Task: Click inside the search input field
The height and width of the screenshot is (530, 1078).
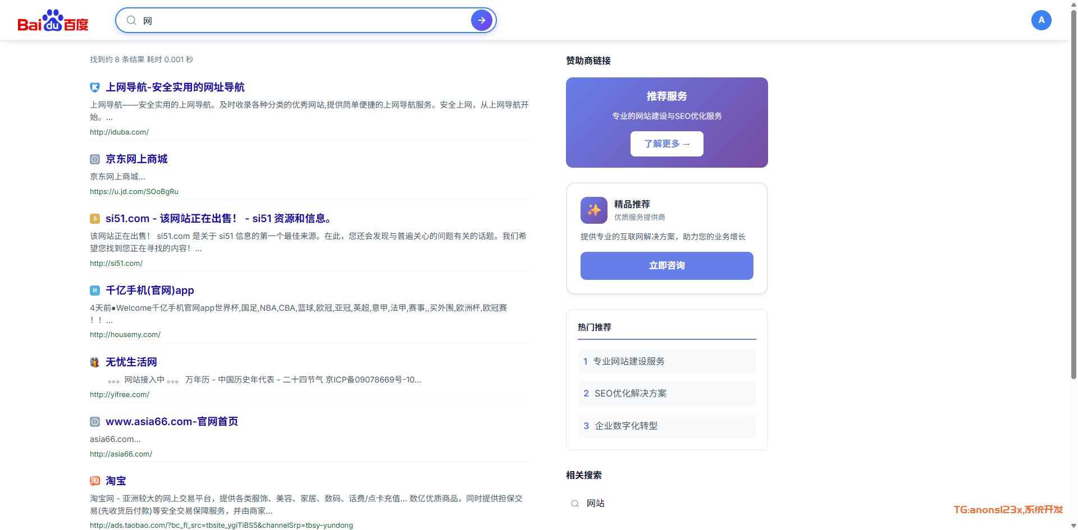Action: coord(303,21)
